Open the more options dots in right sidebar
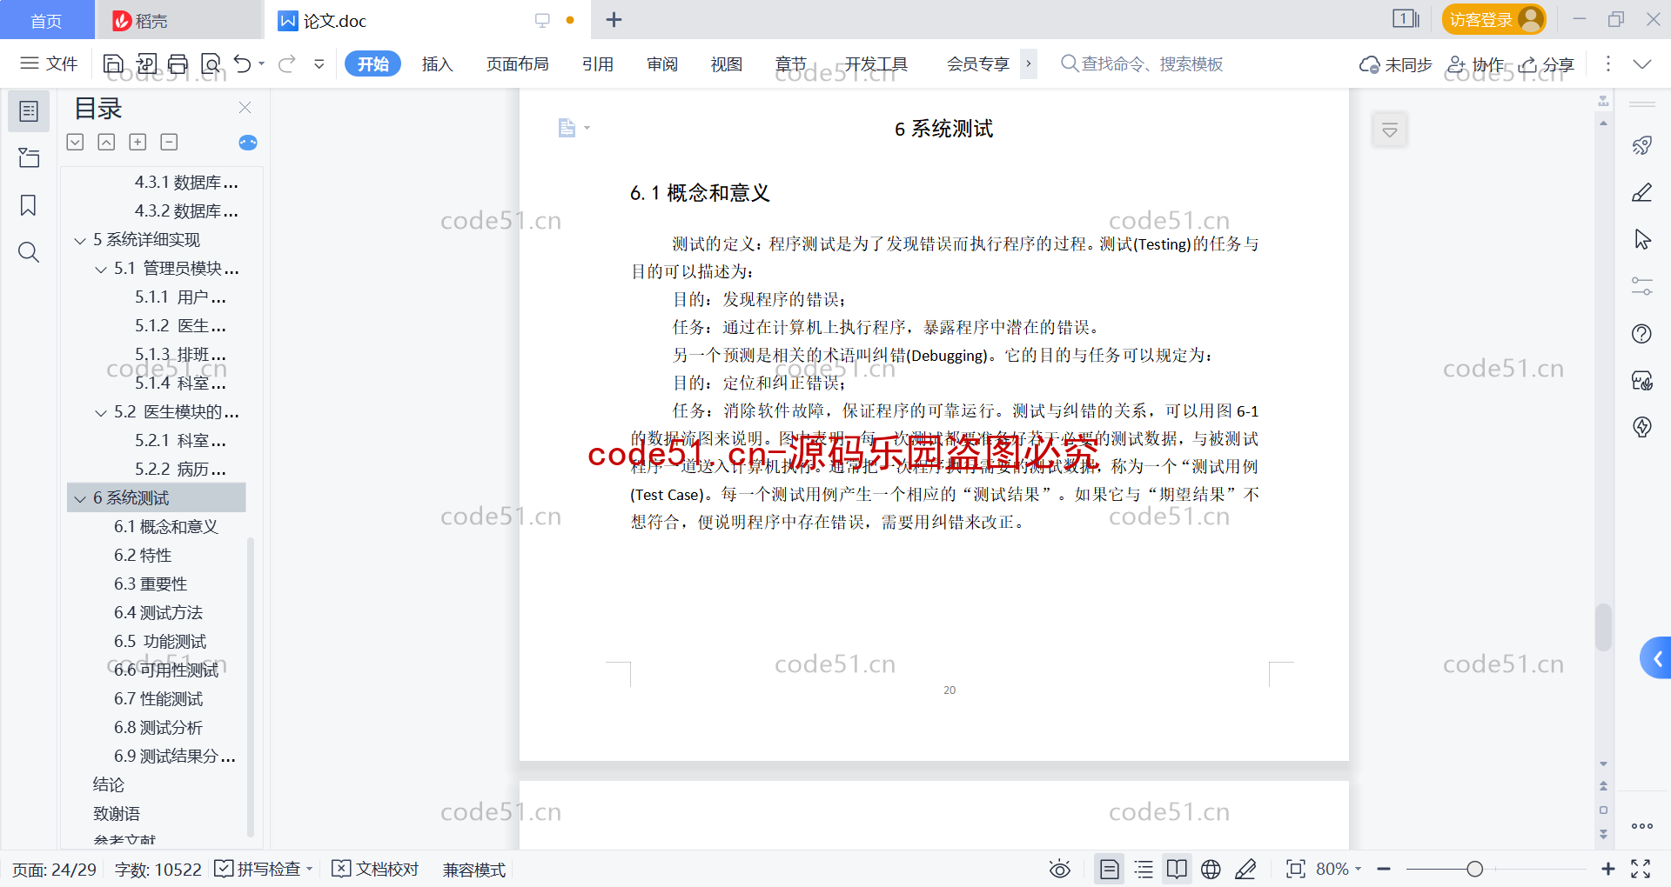This screenshot has width=1671, height=887. tap(1642, 826)
